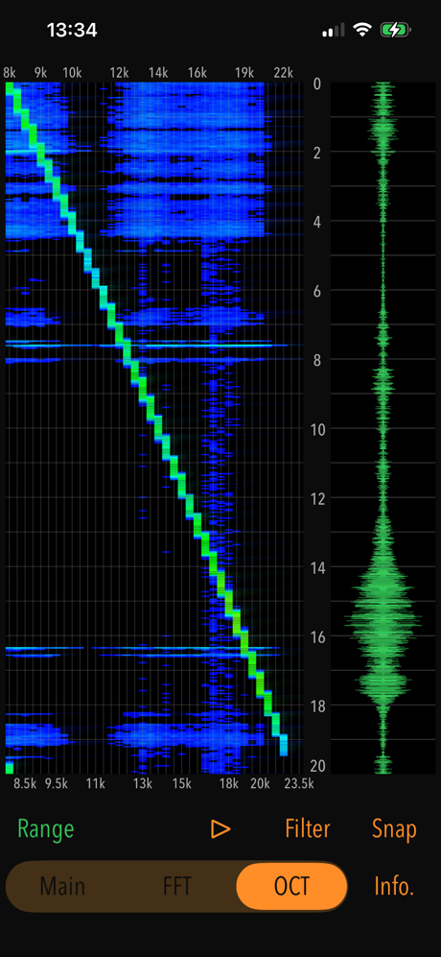Viewport: 441px width, 957px height.
Task: Tap the 18k frequency label at bottom
Action: (229, 784)
